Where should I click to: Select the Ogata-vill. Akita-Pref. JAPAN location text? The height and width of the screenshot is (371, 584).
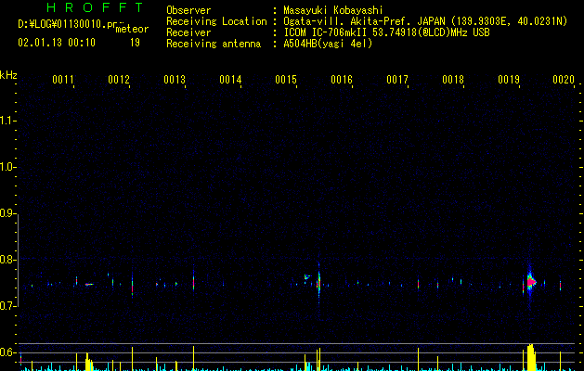tap(425, 21)
